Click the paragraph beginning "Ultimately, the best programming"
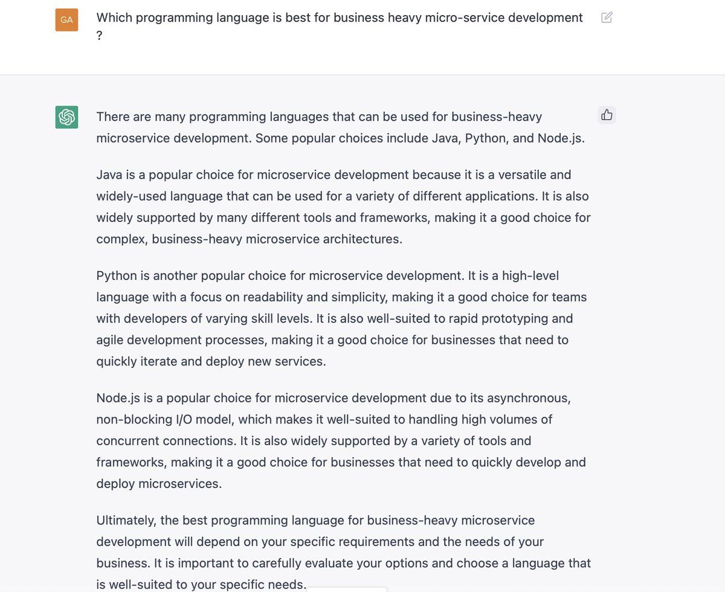725x592 pixels. pyautogui.click(x=343, y=552)
